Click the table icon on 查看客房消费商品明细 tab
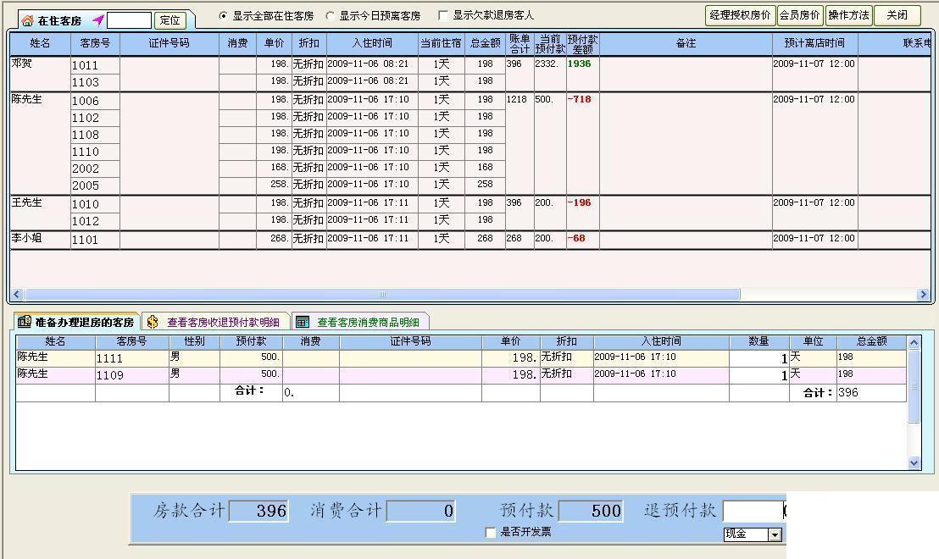The height and width of the screenshot is (559, 939). click(x=303, y=322)
